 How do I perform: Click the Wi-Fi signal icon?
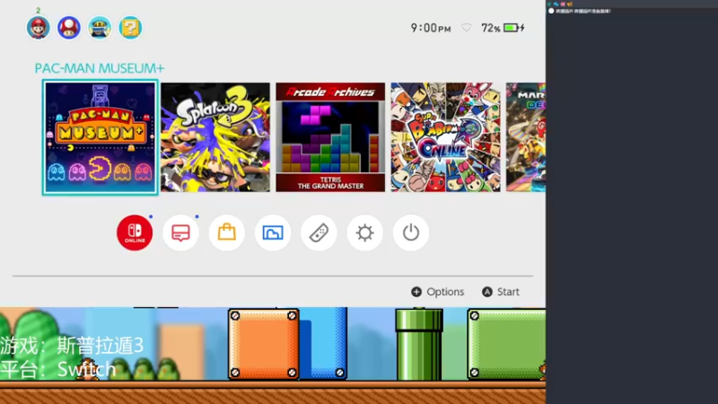coord(466,28)
